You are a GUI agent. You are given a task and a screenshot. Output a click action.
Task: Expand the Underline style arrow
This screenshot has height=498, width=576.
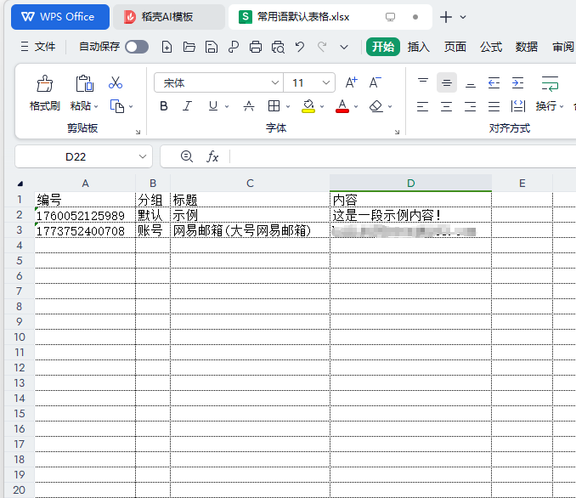227,106
